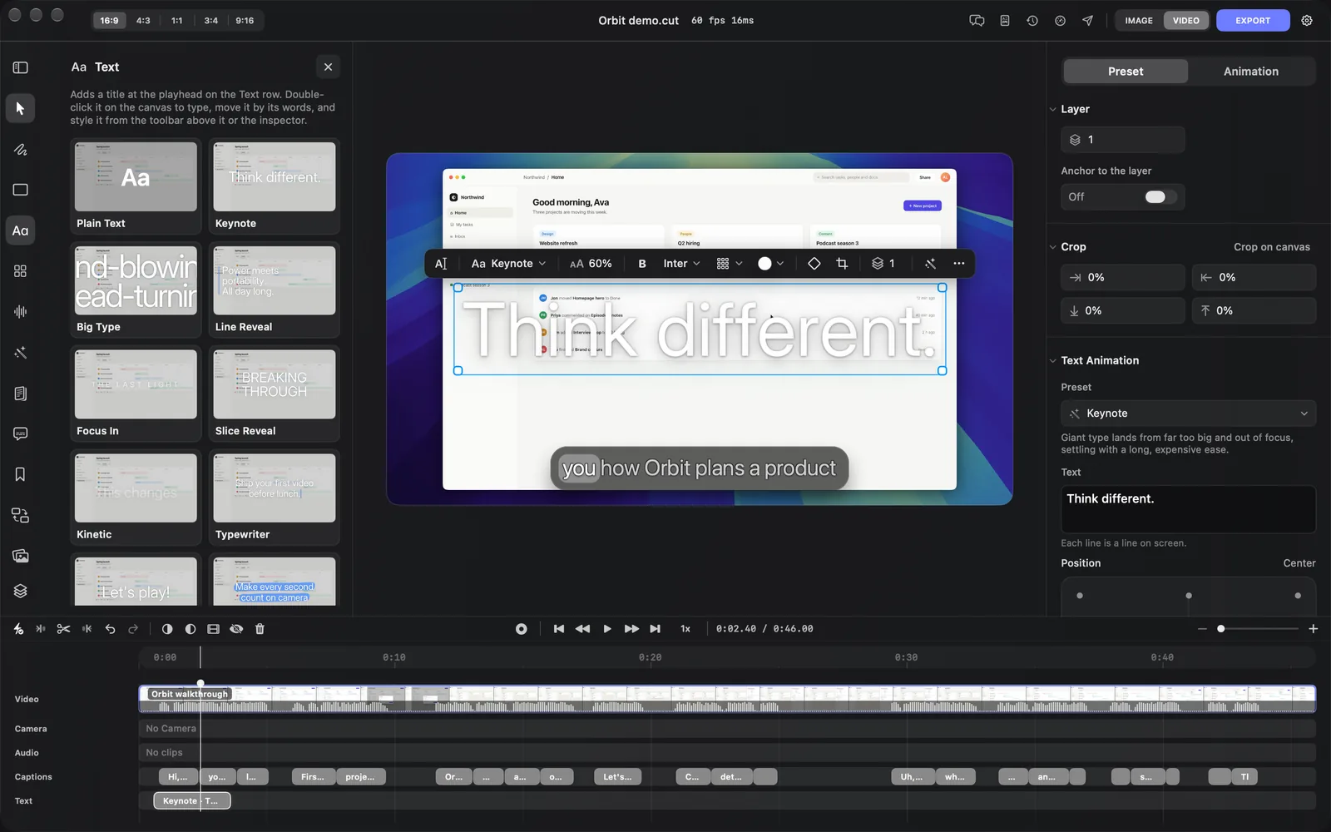Open the Text tool in left sidebar

pyautogui.click(x=20, y=230)
